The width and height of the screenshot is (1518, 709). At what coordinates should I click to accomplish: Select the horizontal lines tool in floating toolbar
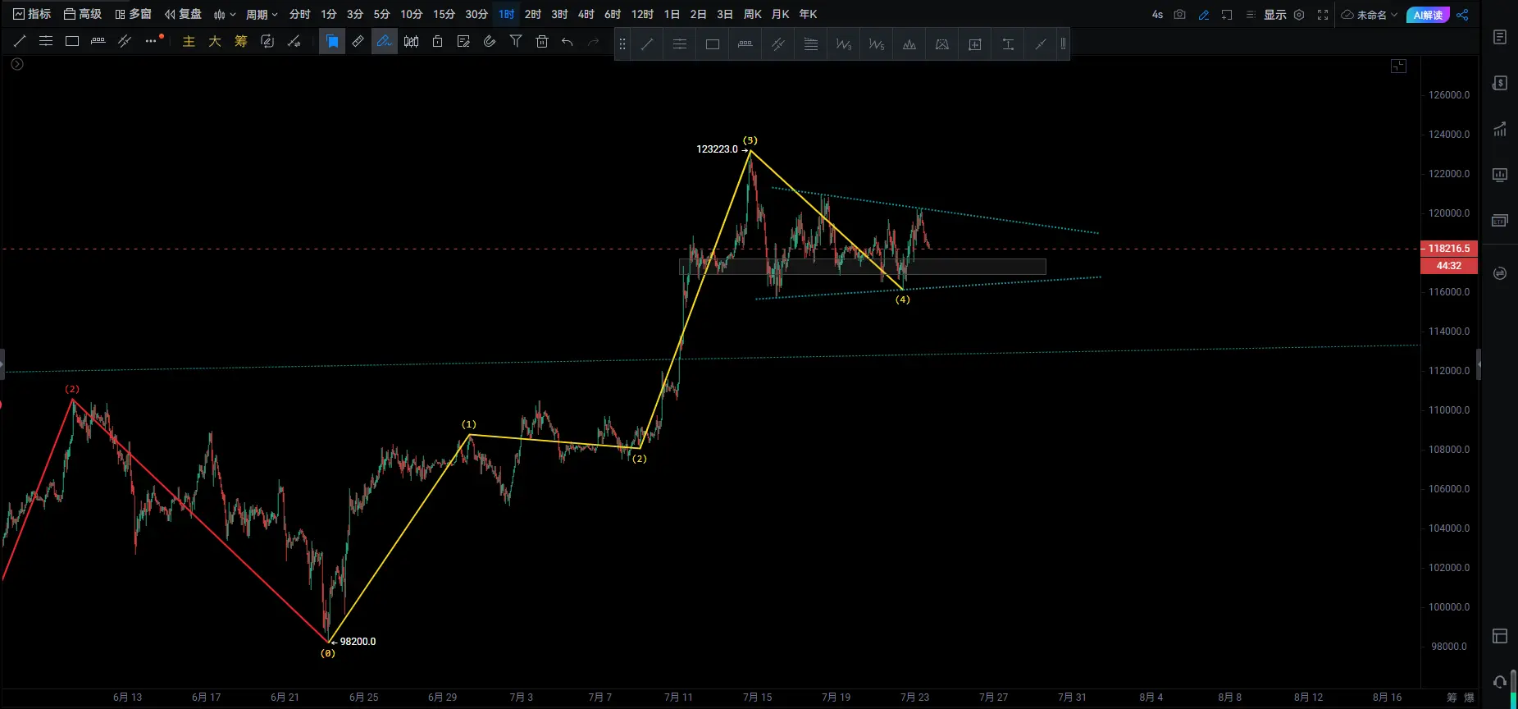(x=680, y=44)
